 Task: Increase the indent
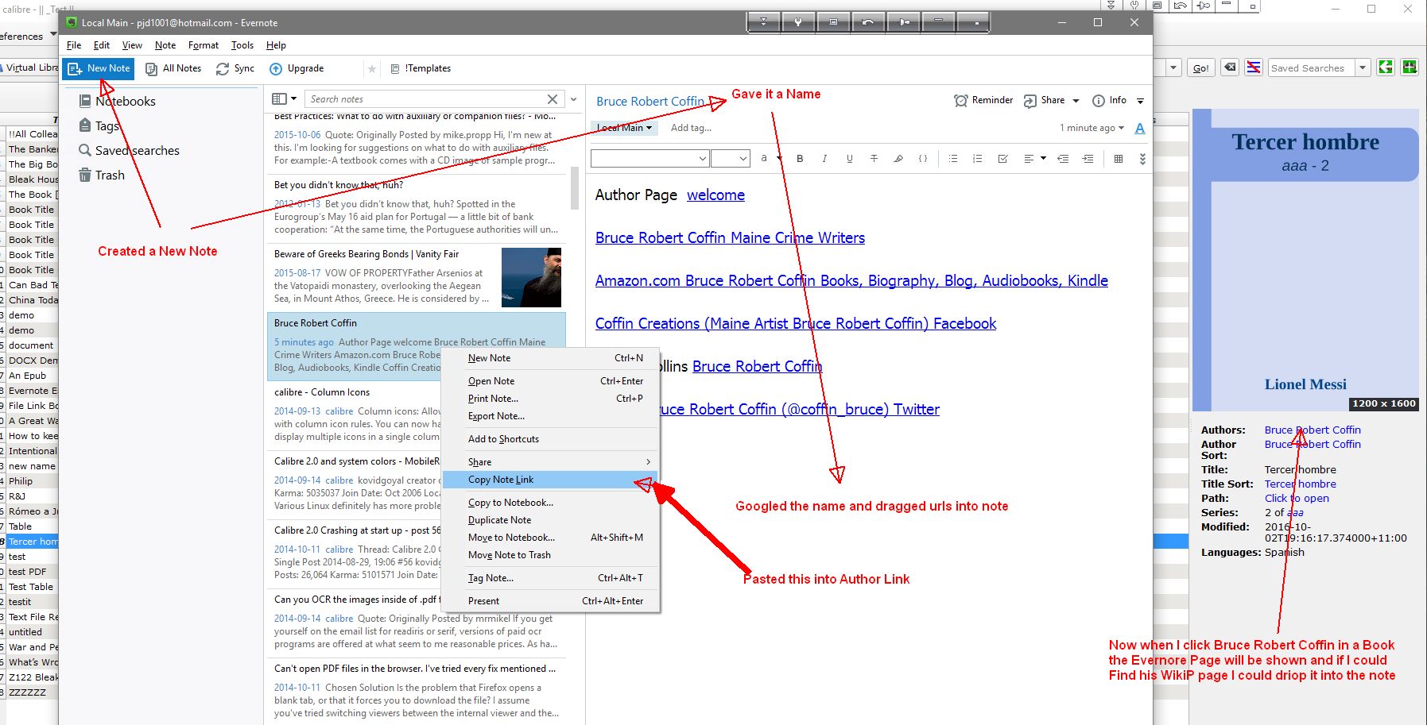pos(1088,159)
